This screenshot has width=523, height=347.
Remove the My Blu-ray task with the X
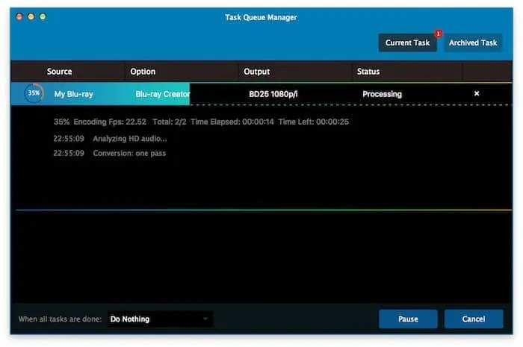click(x=477, y=94)
